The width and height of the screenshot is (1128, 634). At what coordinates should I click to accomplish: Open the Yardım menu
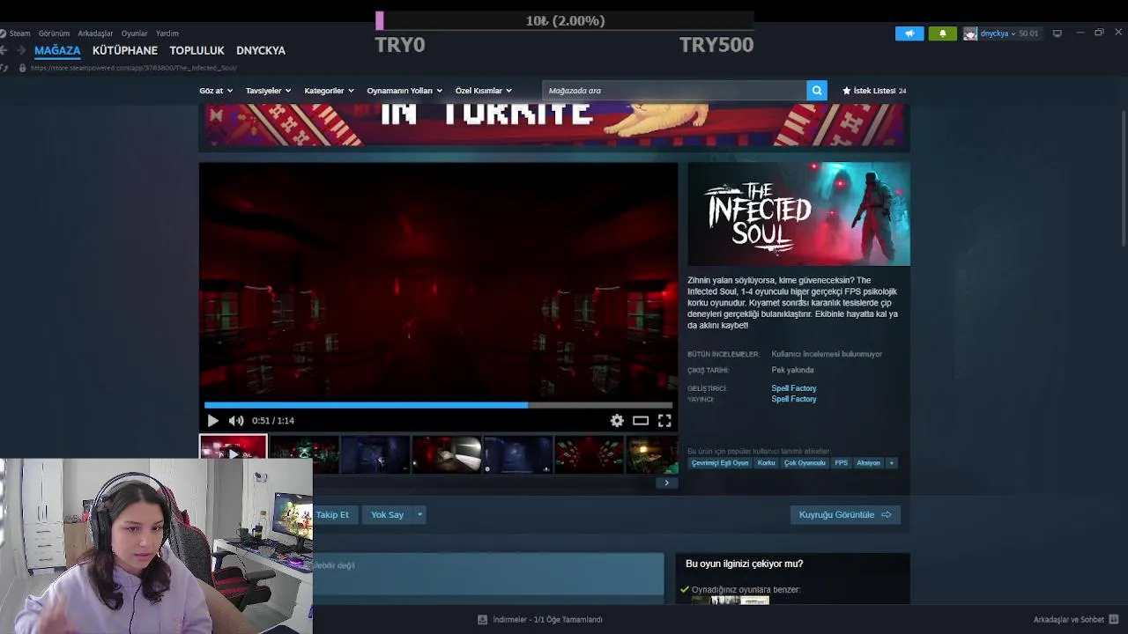167,33
